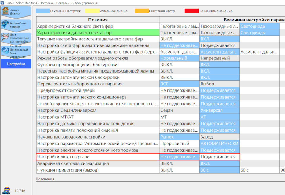285x195 pixels.
Task: Choose Светодиоды for дальнего света фар
Action: coord(259,33)
